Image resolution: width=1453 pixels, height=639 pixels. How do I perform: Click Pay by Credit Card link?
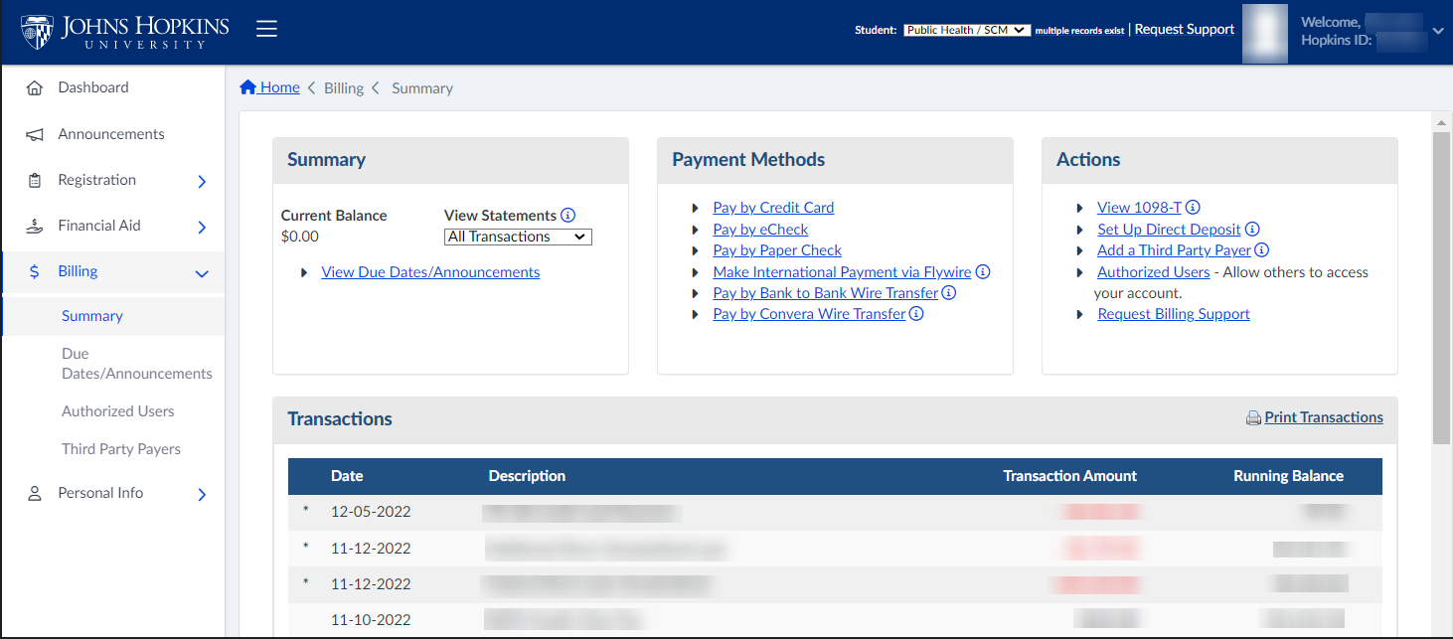773,207
